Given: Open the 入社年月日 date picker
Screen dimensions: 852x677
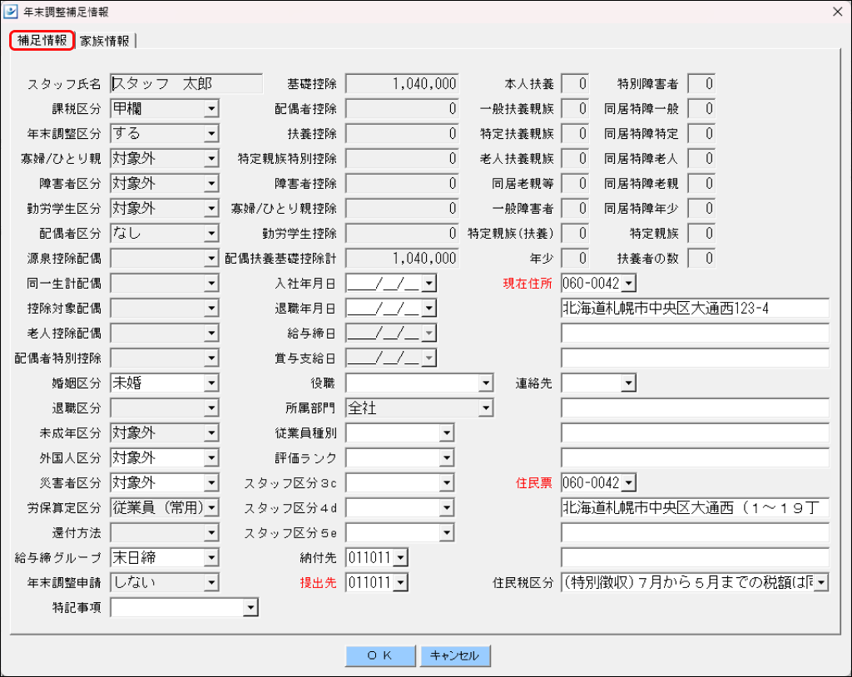Looking at the screenshot, I should point(428,284).
